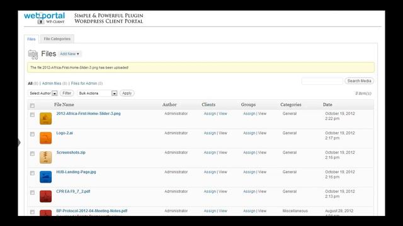View clients of CPR EA F9_7_2.pdf

(223, 191)
